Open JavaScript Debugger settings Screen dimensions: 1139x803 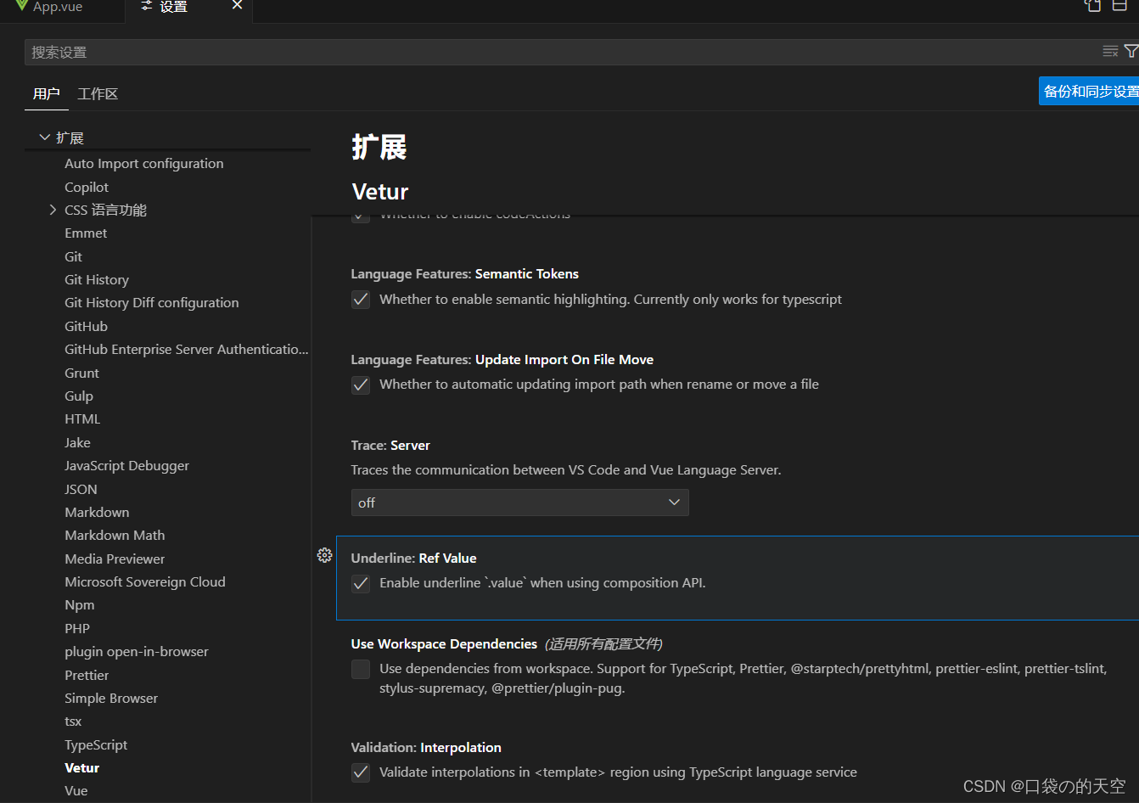126,466
